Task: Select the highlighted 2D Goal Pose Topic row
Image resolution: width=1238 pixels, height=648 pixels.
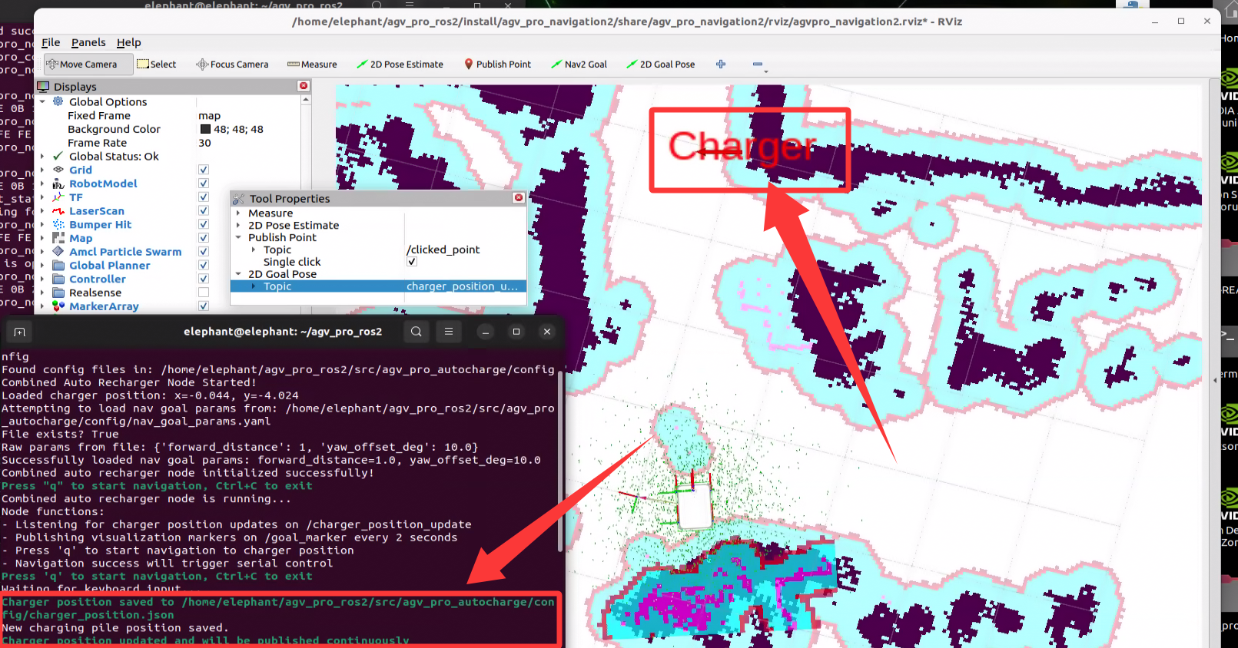Action: [x=378, y=286]
